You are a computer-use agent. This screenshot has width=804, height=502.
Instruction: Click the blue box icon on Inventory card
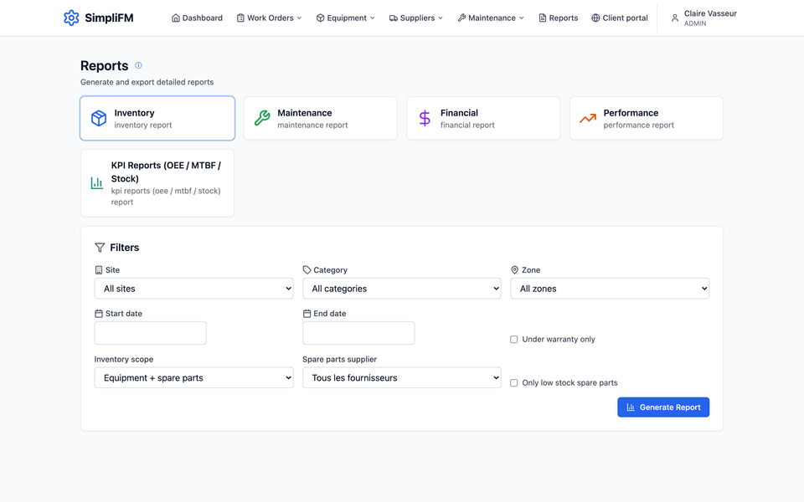coord(99,118)
